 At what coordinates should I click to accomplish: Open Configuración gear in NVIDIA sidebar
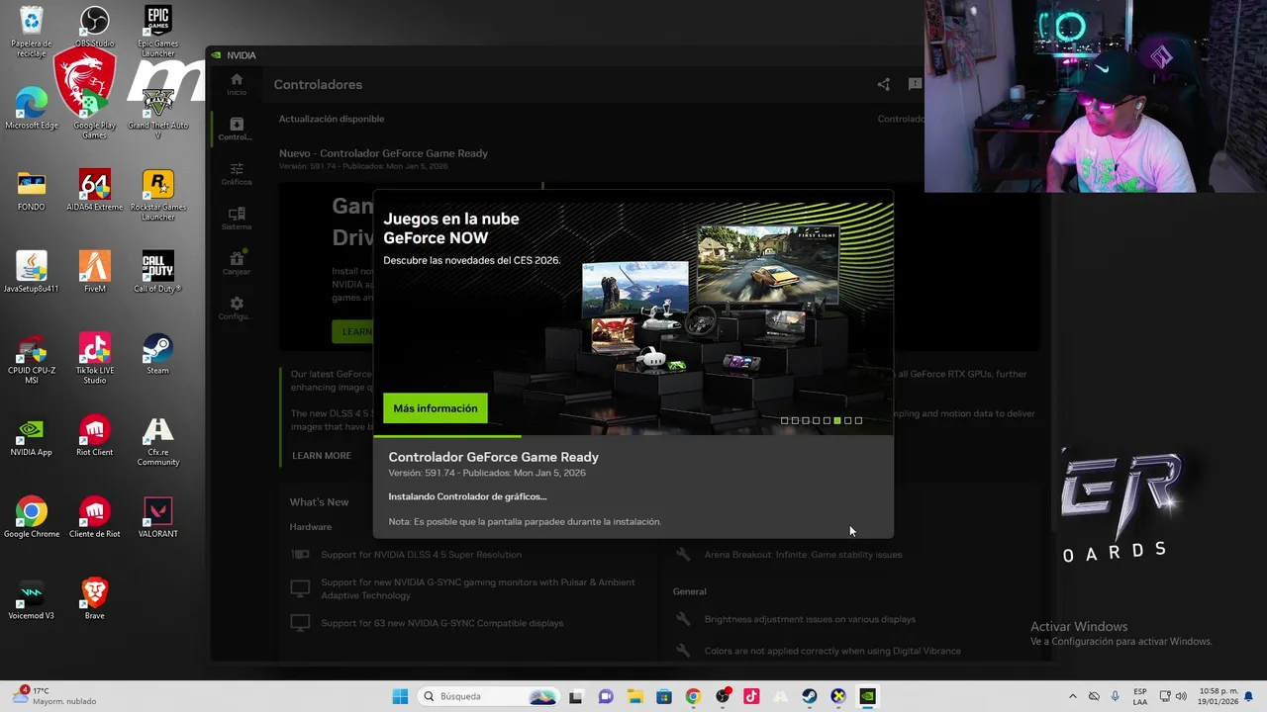[236, 308]
